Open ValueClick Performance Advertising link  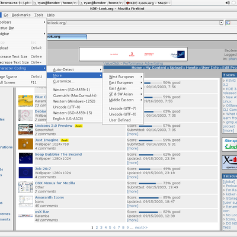pos(133,63)
